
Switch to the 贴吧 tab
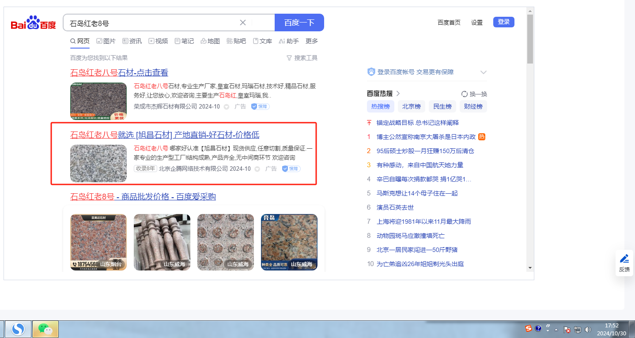tap(236, 41)
